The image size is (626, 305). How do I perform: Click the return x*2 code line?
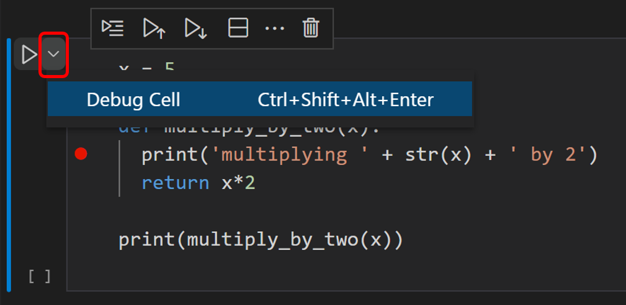click(199, 183)
